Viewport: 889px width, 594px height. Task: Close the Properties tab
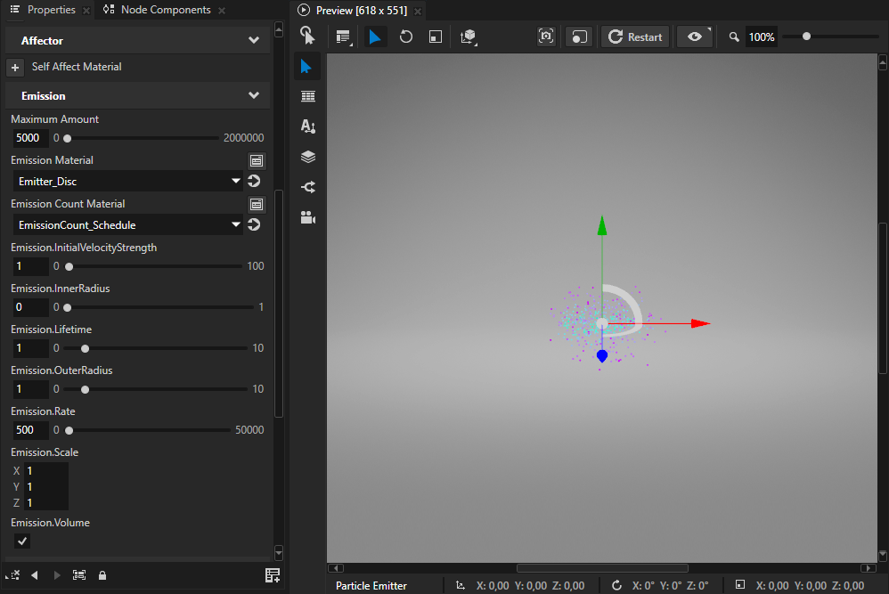(86, 10)
